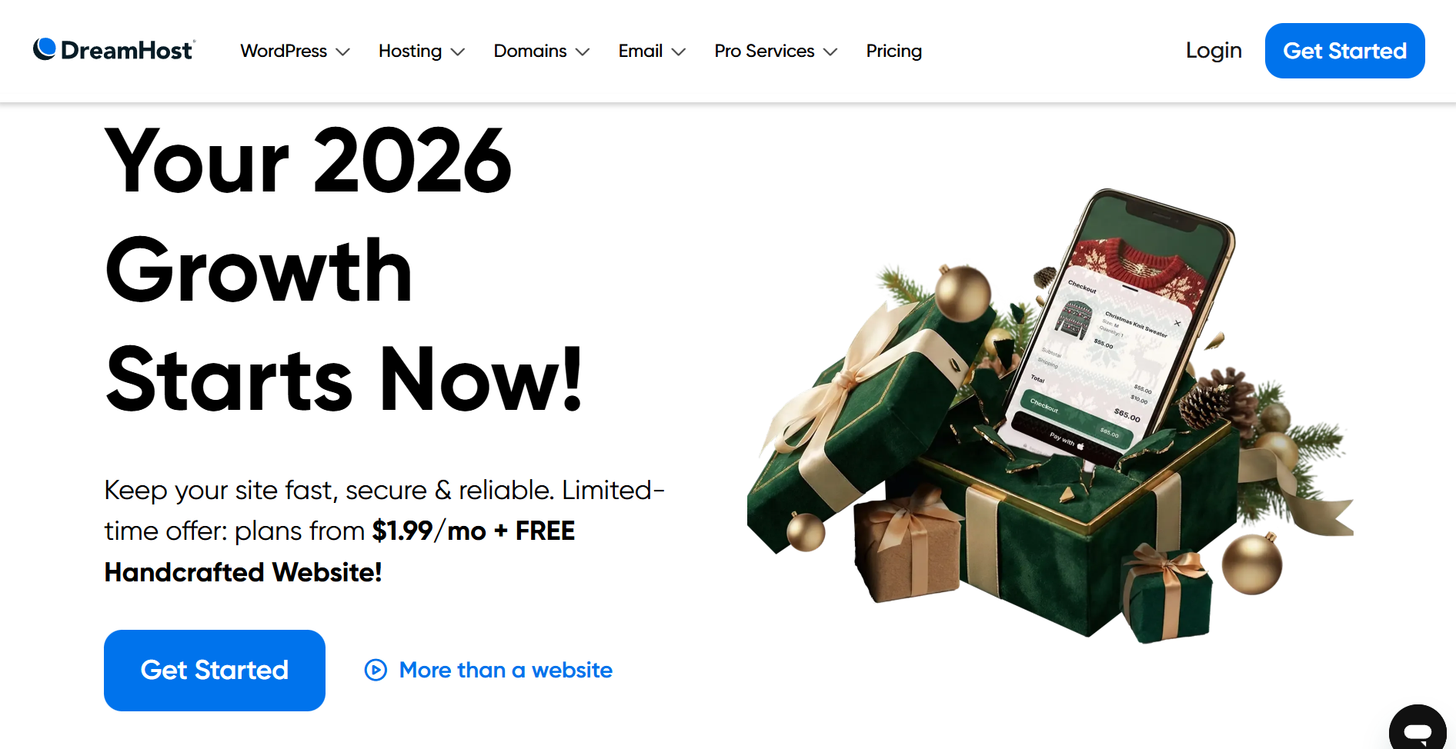Click the WordPress chevron arrow

(x=343, y=52)
